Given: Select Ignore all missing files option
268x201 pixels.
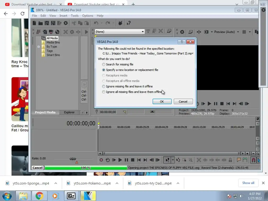Looking at the screenshot, I should point(132,92).
